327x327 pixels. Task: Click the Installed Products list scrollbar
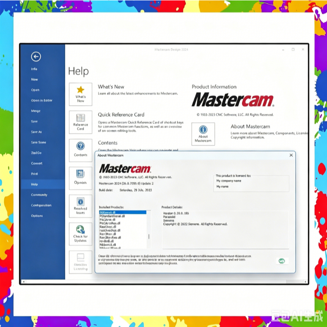point(148,236)
